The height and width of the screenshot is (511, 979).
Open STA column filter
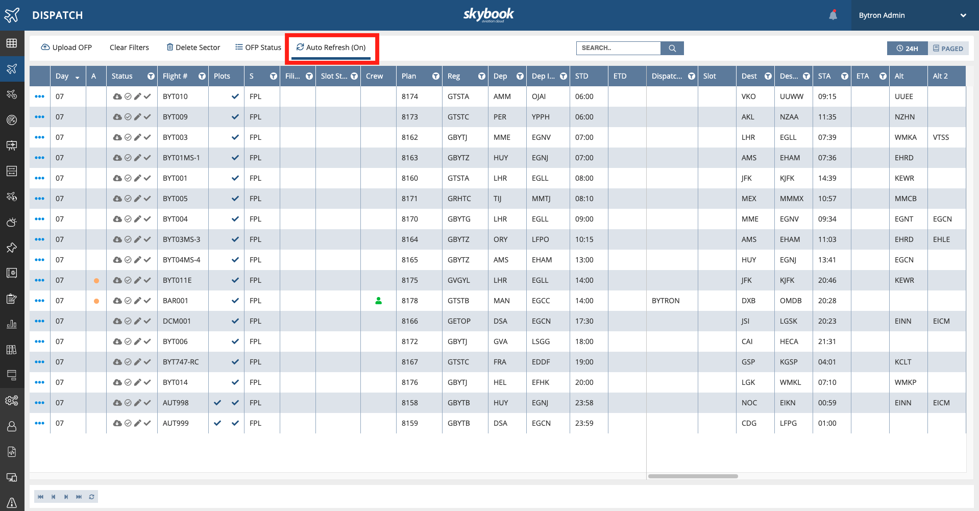click(845, 76)
